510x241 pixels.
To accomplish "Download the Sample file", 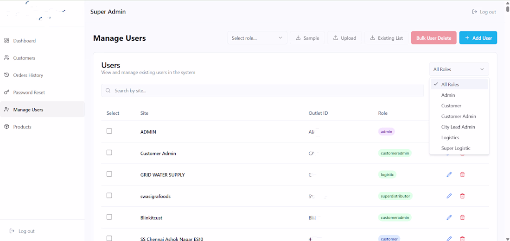I will (307, 38).
